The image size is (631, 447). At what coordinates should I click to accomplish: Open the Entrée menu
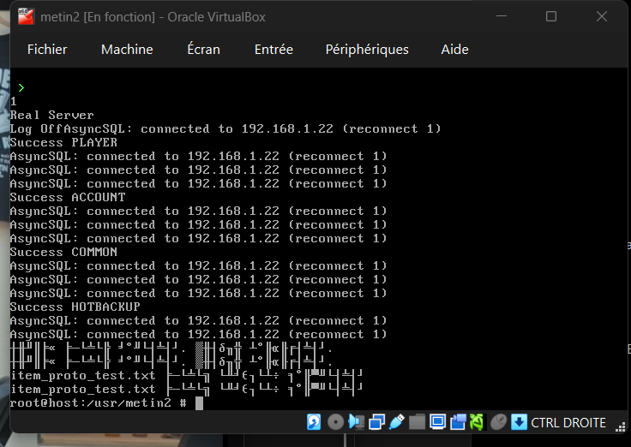(273, 50)
